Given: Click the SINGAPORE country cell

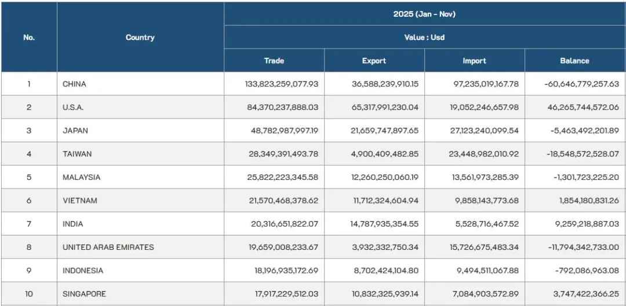Looking at the screenshot, I should click(x=85, y=294).
